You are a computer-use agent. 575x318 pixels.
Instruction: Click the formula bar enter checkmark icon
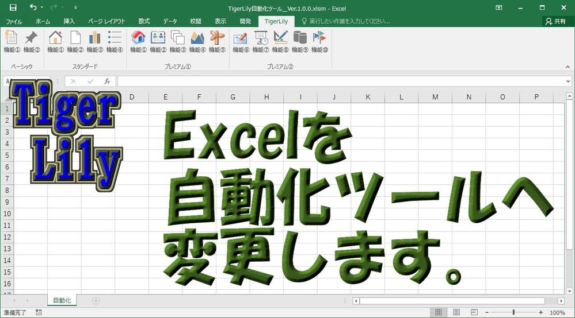90,81
